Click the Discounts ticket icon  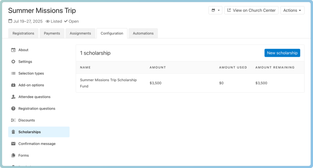[13, 120]
